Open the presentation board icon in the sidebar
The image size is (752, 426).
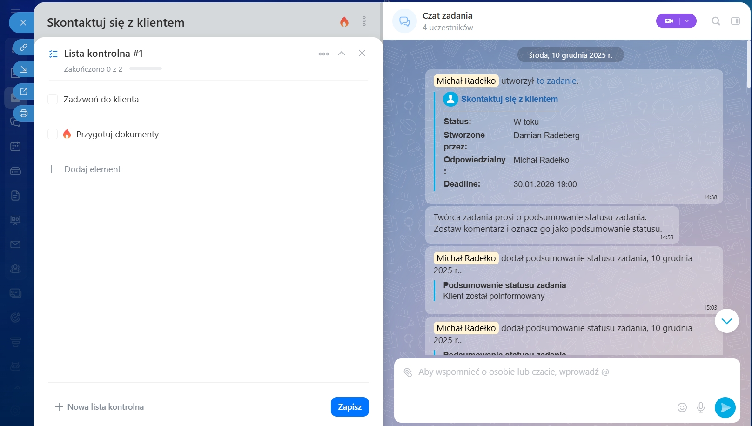tap(15, 220)
